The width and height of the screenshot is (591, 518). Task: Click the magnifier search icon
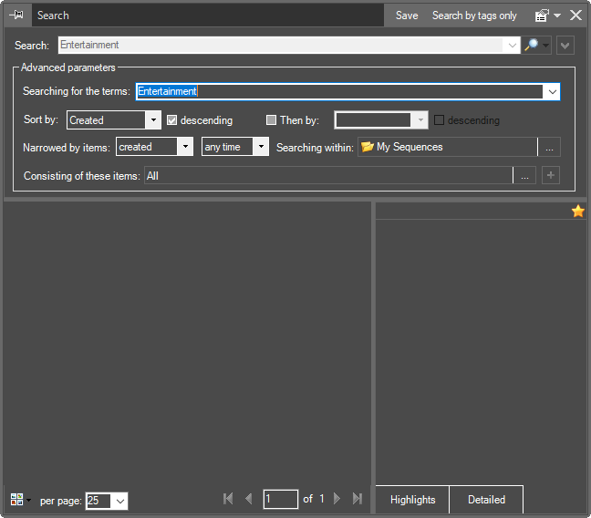pyautogui.click(x=532, y=45)
